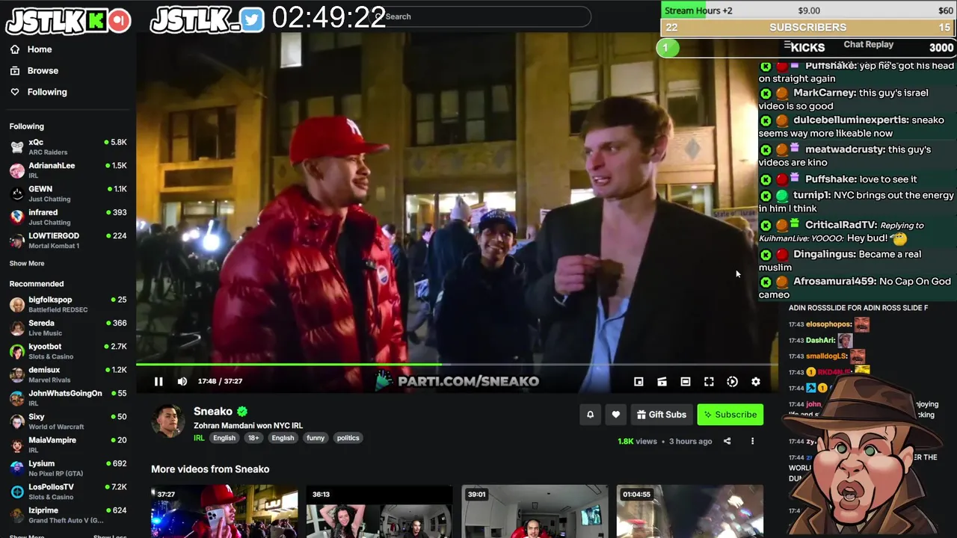The width and height of the screenshot is (957, 538).
Task: Click the green Kick K logo
Action: (95, 21)
